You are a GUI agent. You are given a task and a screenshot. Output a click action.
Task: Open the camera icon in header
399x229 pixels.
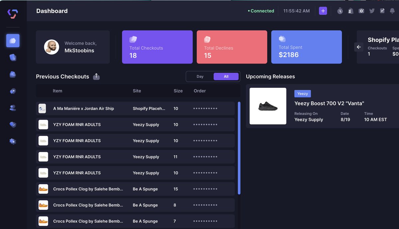[x=361, y=11]
